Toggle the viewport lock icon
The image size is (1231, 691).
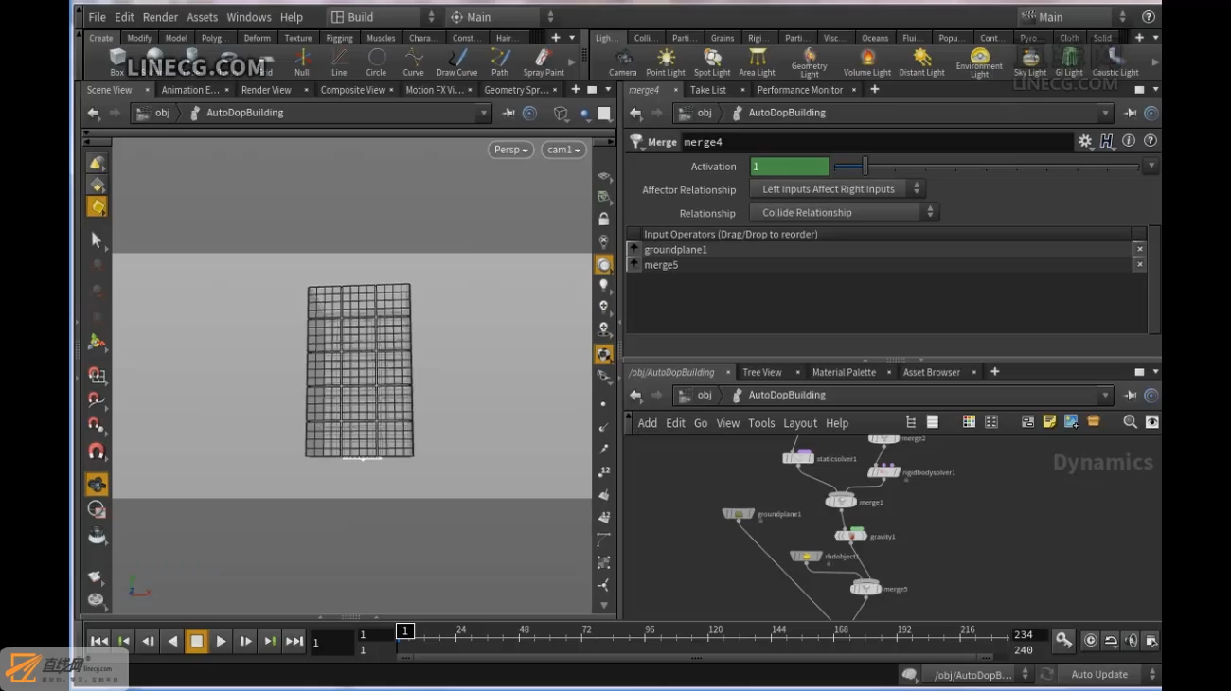point(604,219)
